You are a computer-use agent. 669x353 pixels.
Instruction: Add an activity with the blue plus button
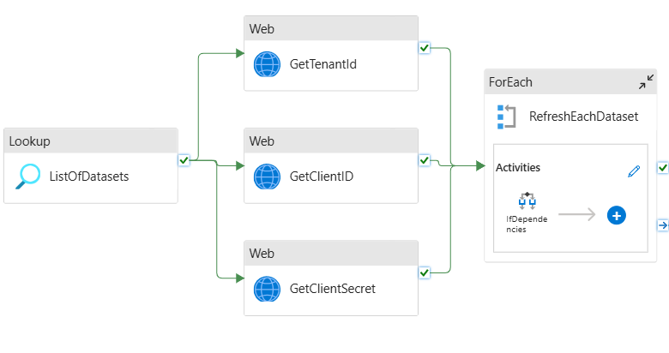click(616, 215)
